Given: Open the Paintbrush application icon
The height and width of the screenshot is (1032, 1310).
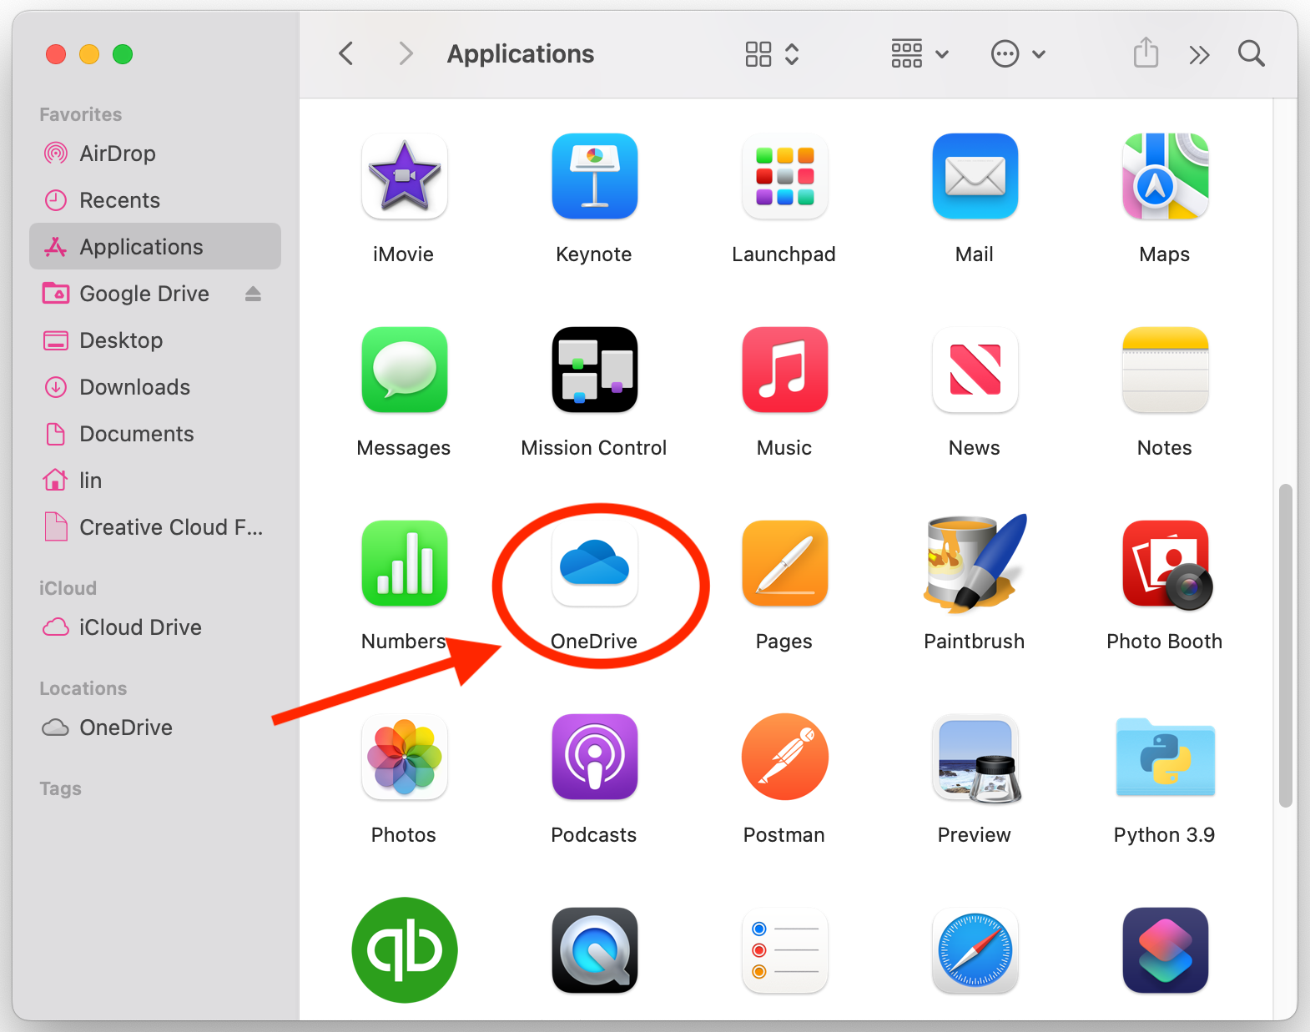Looking at the screenshot, I should (975, 563).
